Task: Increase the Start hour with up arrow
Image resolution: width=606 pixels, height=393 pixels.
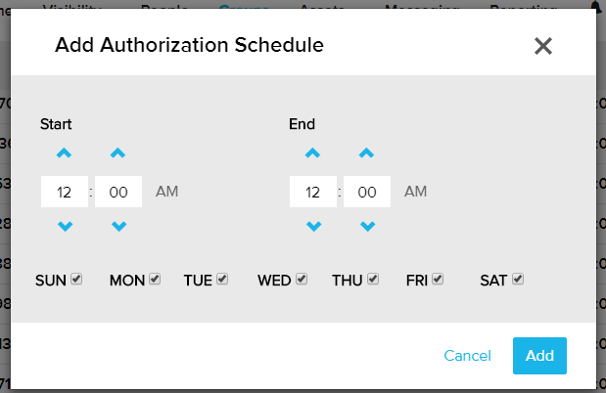Action: [x=65, y=153]
